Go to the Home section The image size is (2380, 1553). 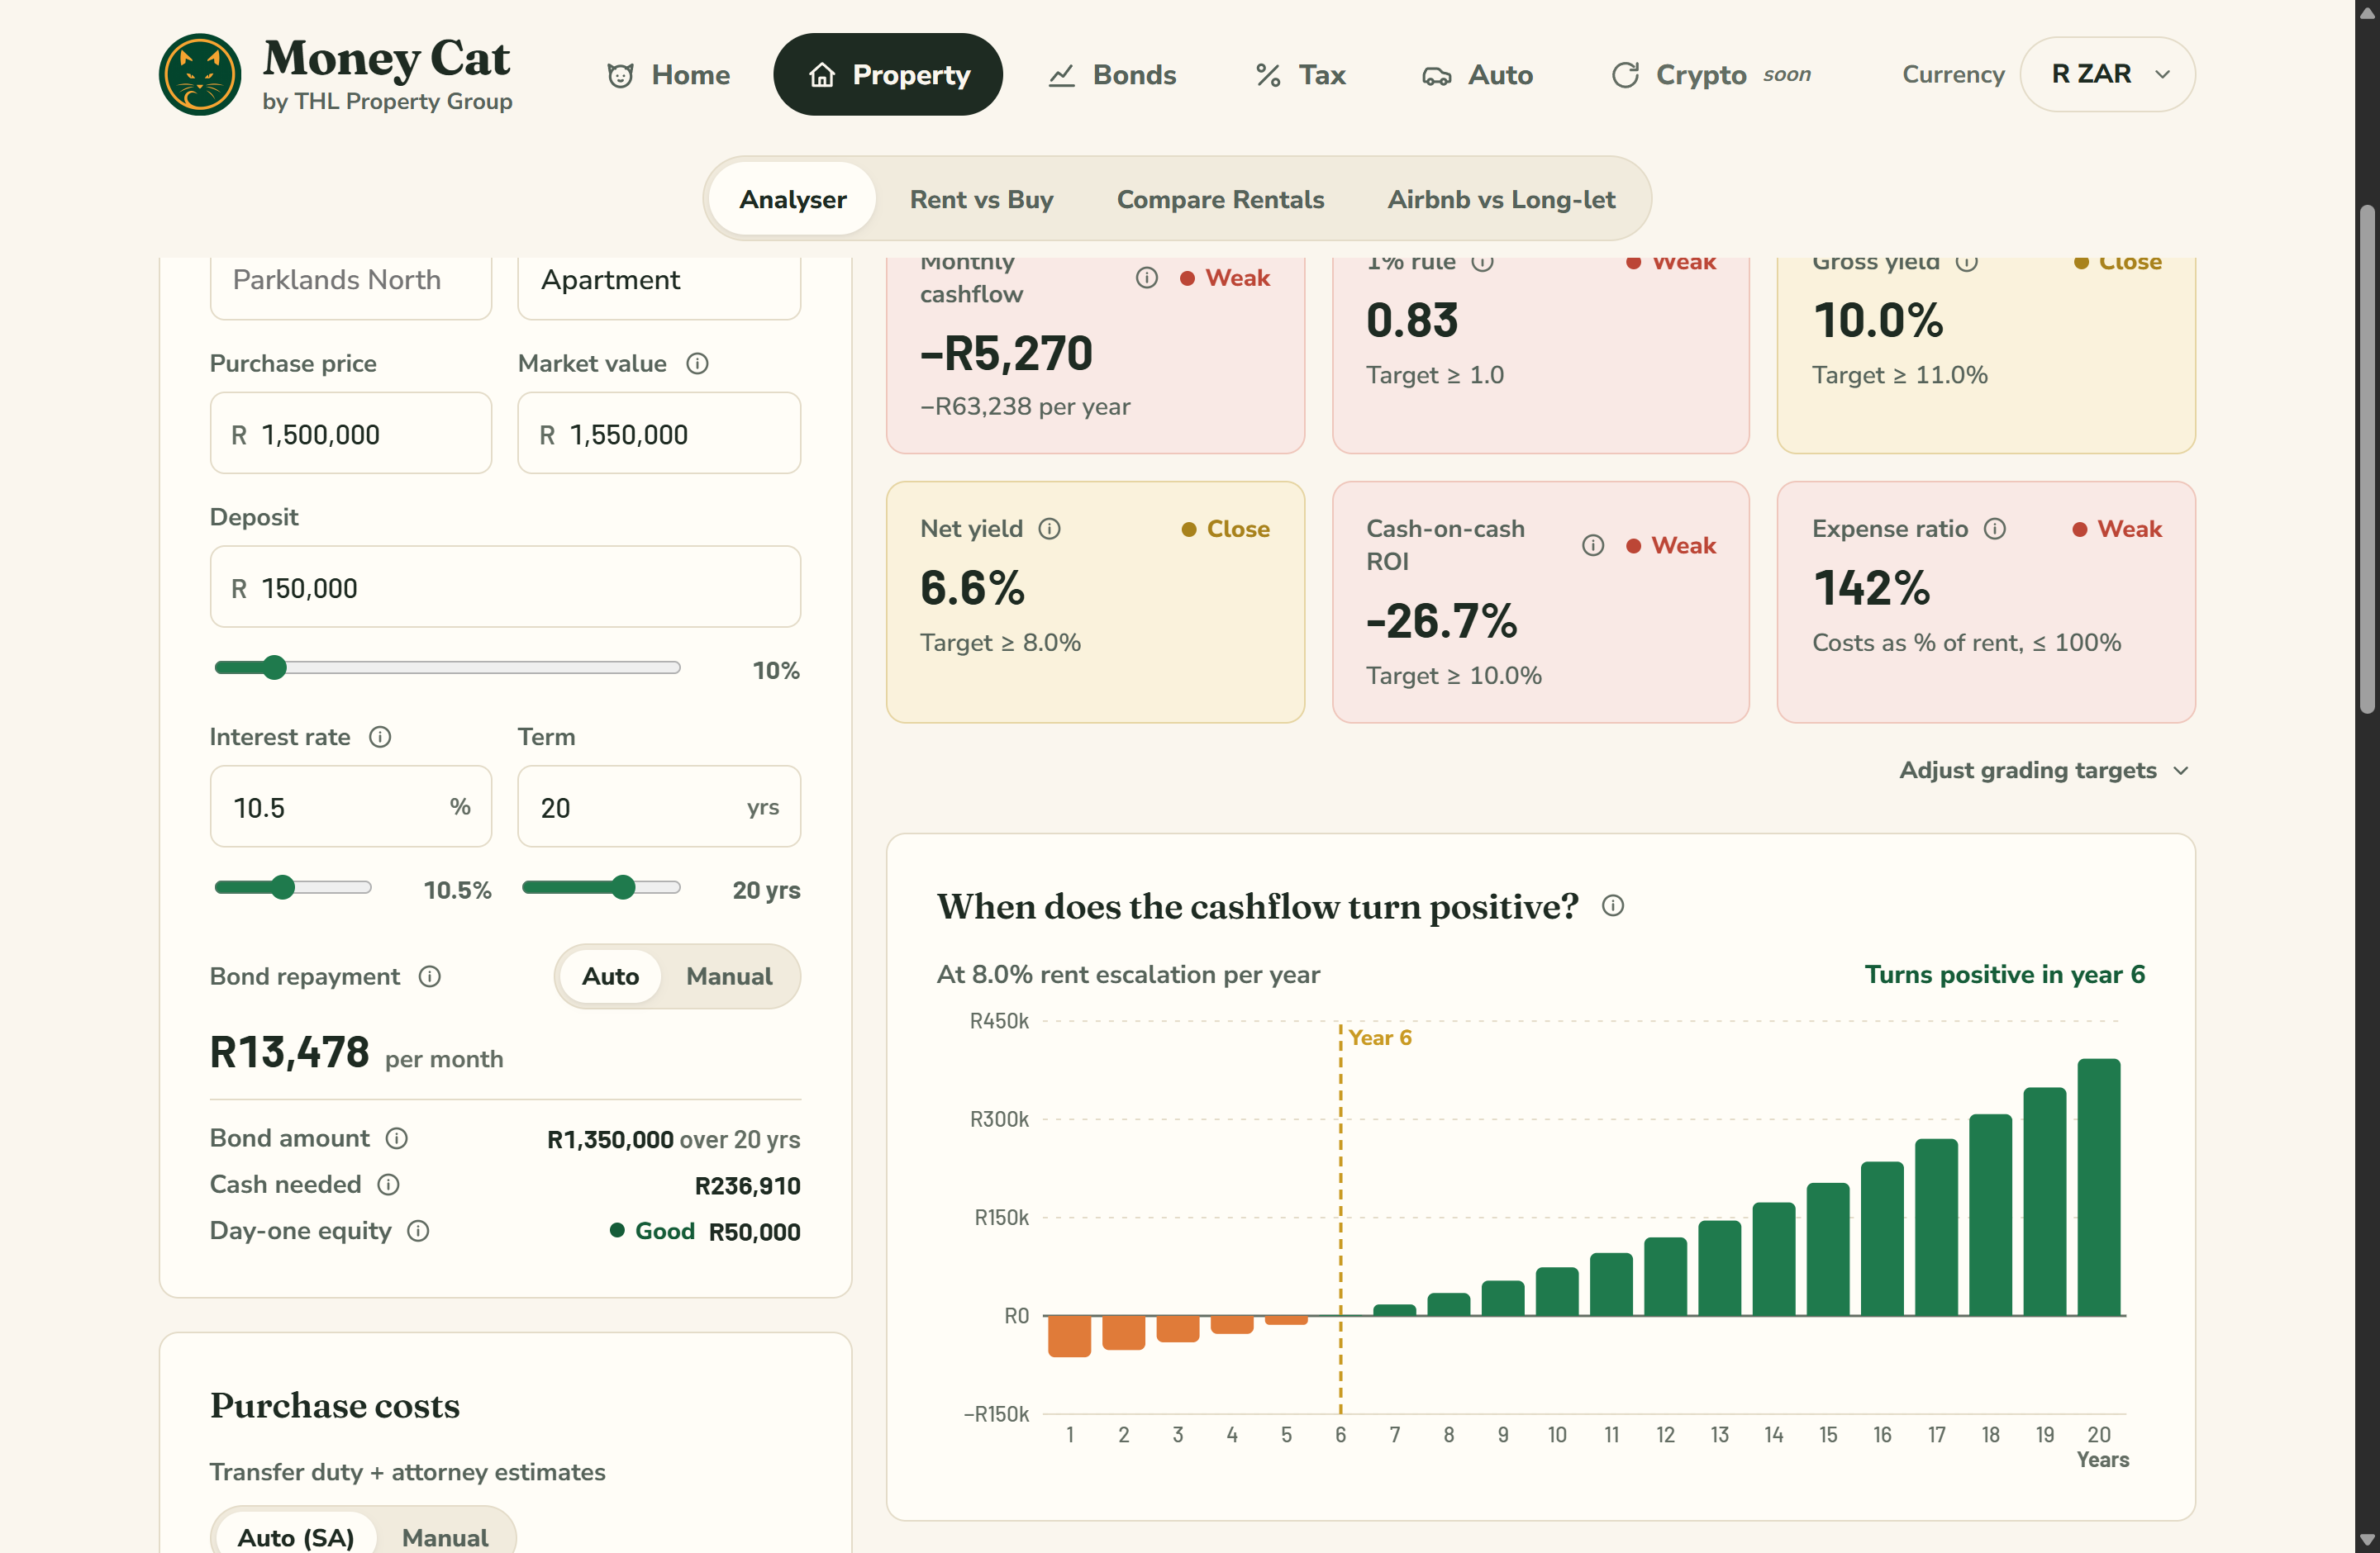pos(668,75)
